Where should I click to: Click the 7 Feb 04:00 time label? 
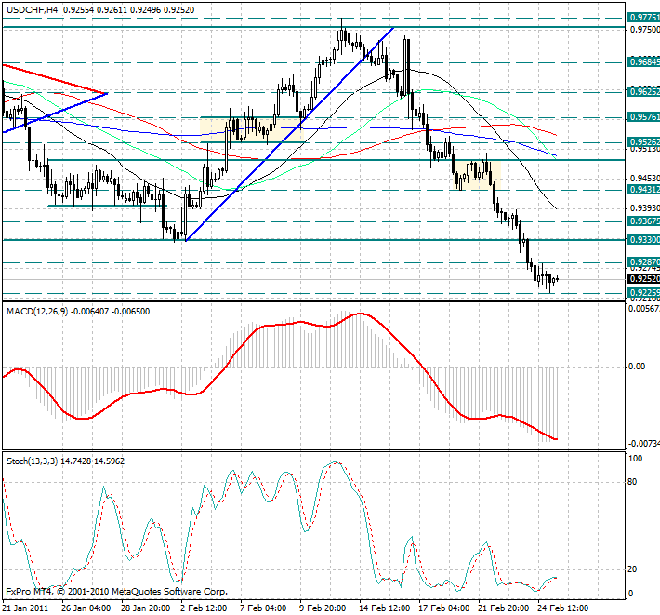point(263,608)
